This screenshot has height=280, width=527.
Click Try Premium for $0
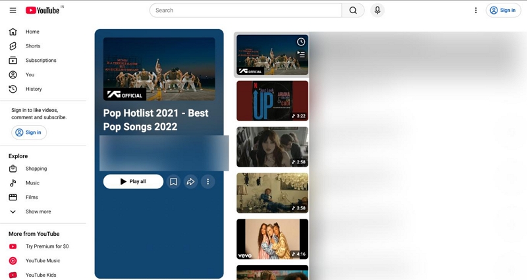pyautogui.click(x=47, y=246)
